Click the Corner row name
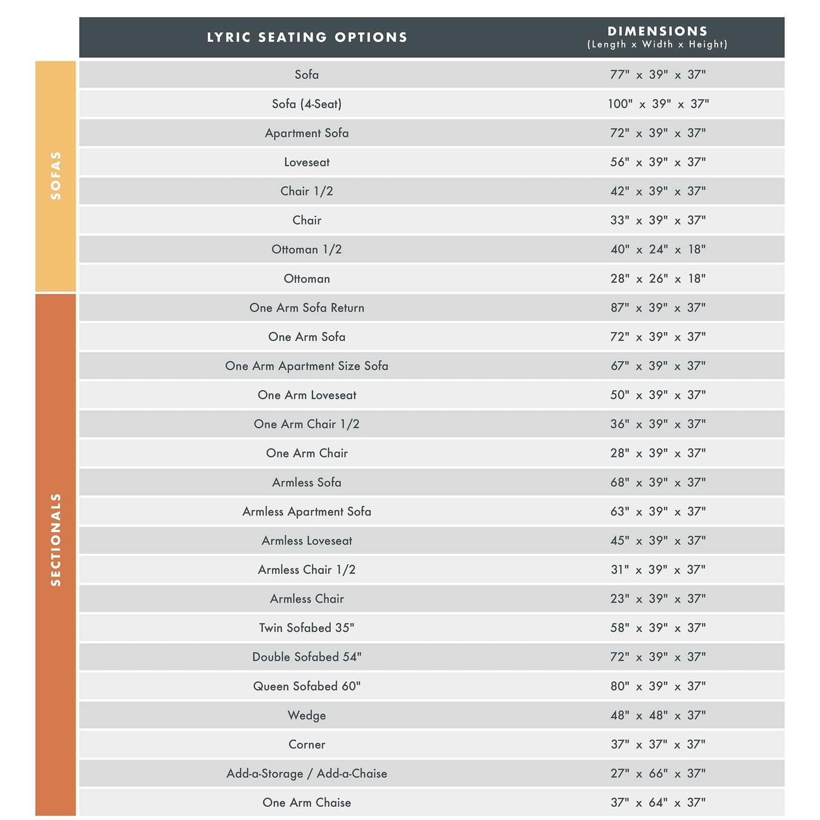820x820 pixels. [307, 744]
